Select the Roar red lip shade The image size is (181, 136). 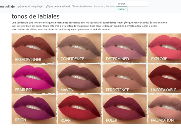[x=80, y=109]
